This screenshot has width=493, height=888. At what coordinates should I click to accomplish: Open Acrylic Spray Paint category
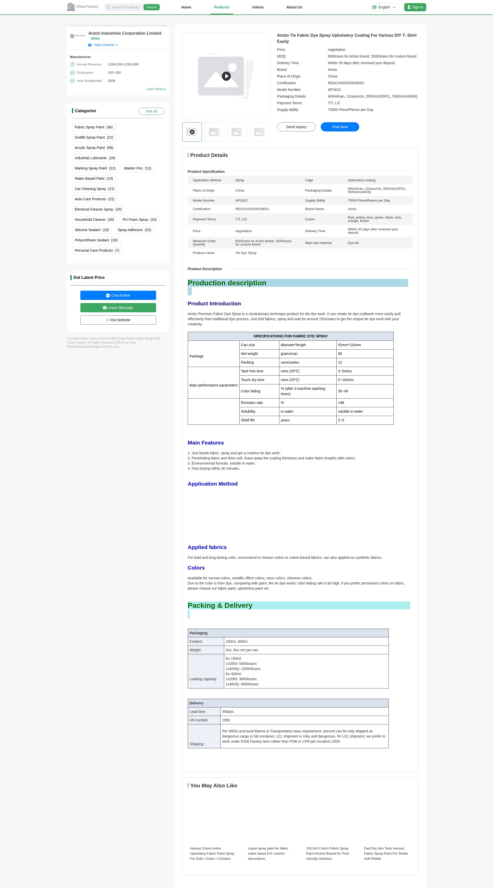[x=94, y=148]
